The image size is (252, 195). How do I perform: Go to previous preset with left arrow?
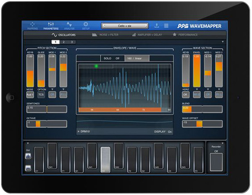104,26
